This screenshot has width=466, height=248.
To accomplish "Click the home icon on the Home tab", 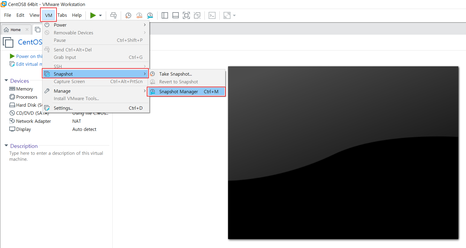I will 6,30.
